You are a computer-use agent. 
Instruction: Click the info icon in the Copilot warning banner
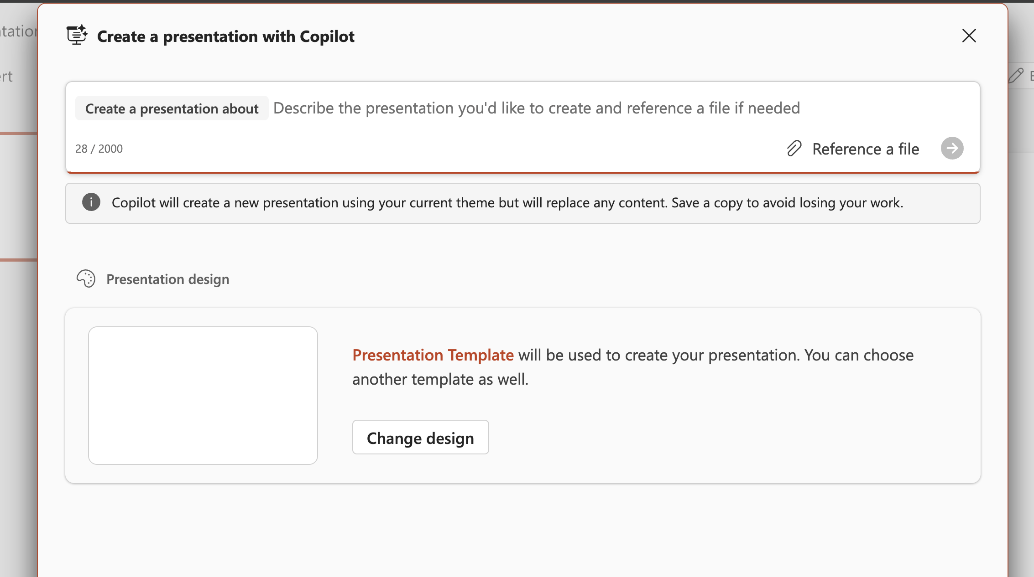(x=91, y=202)
